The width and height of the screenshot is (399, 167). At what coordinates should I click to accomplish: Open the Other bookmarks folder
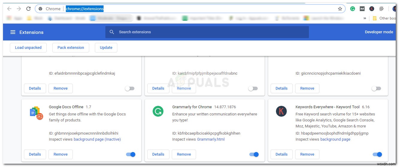click(385, 18)
